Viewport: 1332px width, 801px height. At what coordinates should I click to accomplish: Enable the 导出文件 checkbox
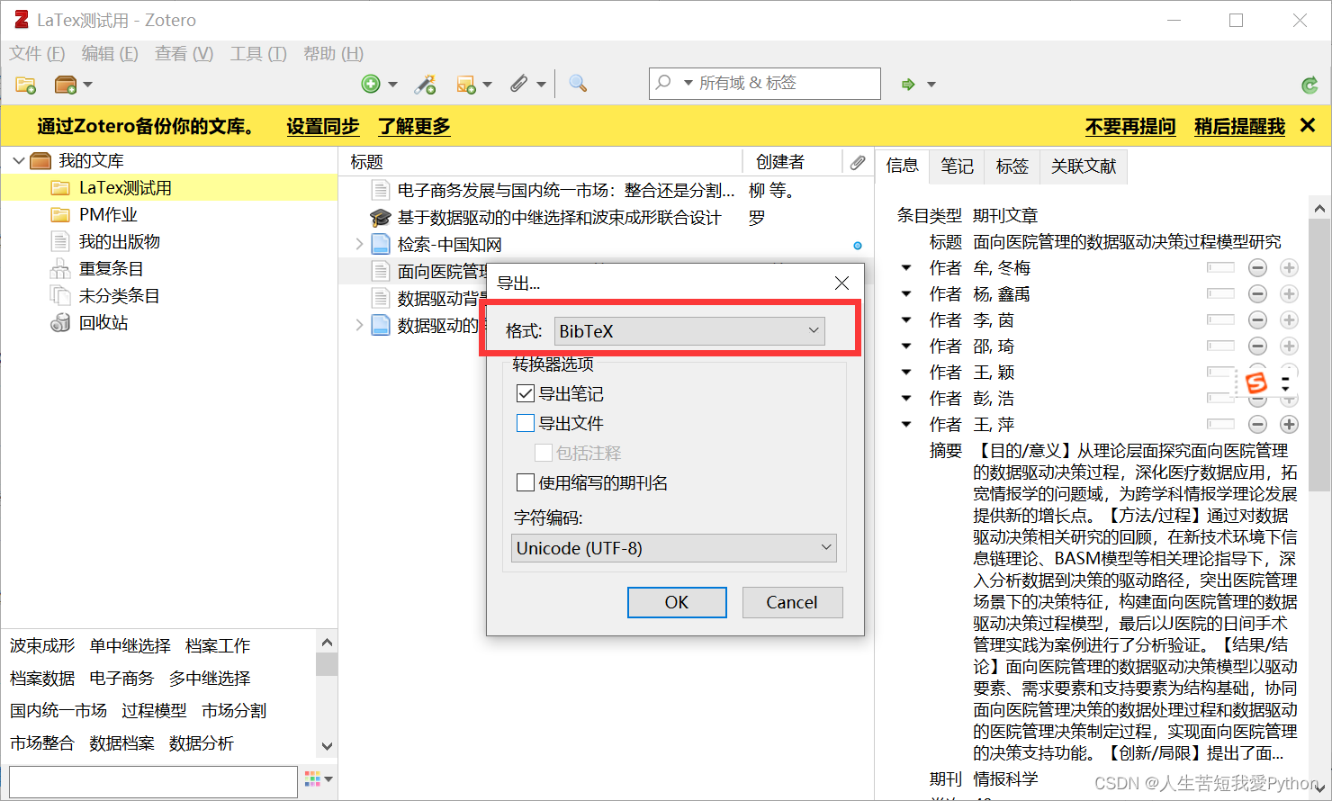(x=526, y=423)
